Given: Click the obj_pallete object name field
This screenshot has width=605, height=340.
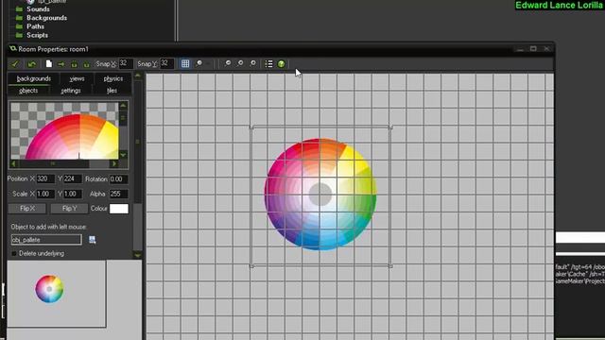Looking at the screenshot, I should 46,240.
